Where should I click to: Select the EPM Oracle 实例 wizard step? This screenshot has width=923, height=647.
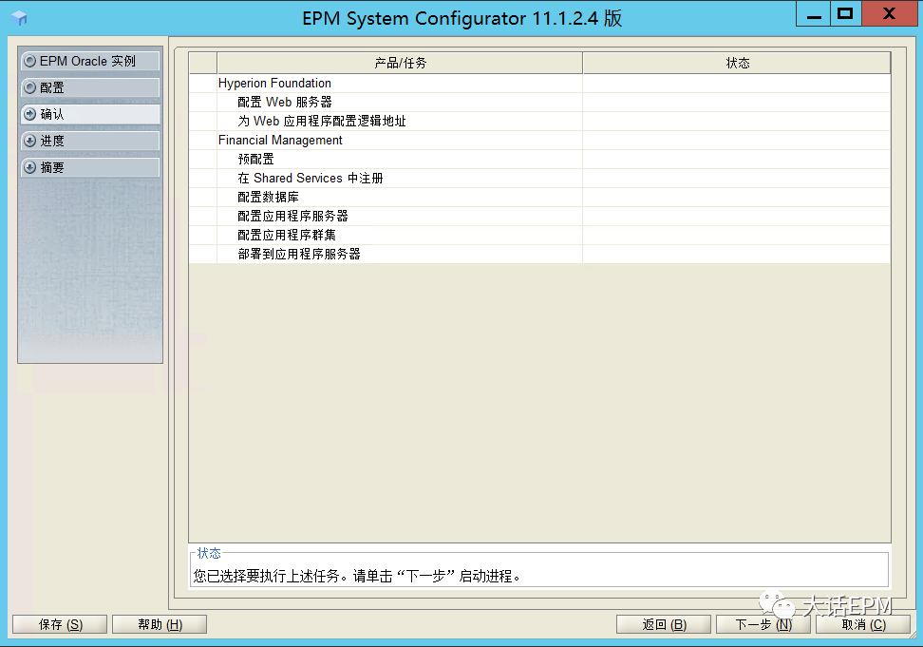pos(90,61)
